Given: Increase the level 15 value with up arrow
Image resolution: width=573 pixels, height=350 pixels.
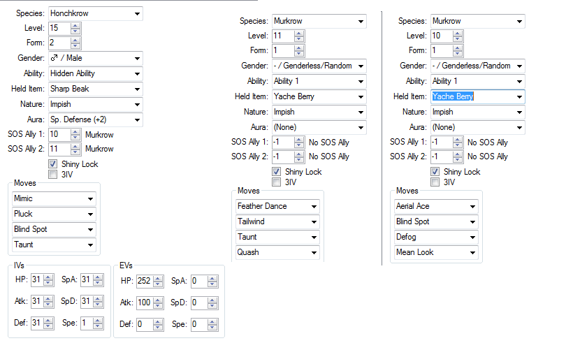Looking at the screenshot, I should coord(75,26).
